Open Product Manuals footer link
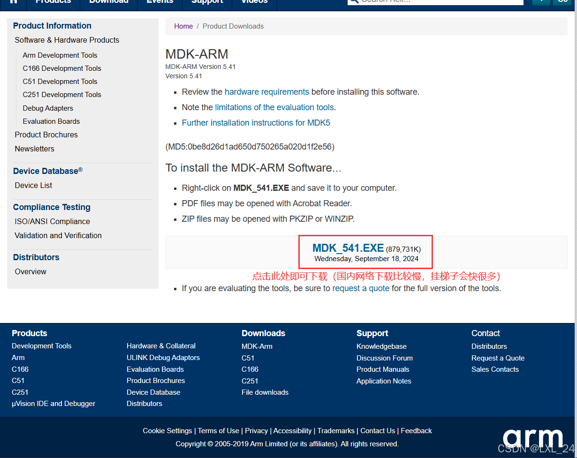Viewport: 577px width, 458px height. (383, 369)
